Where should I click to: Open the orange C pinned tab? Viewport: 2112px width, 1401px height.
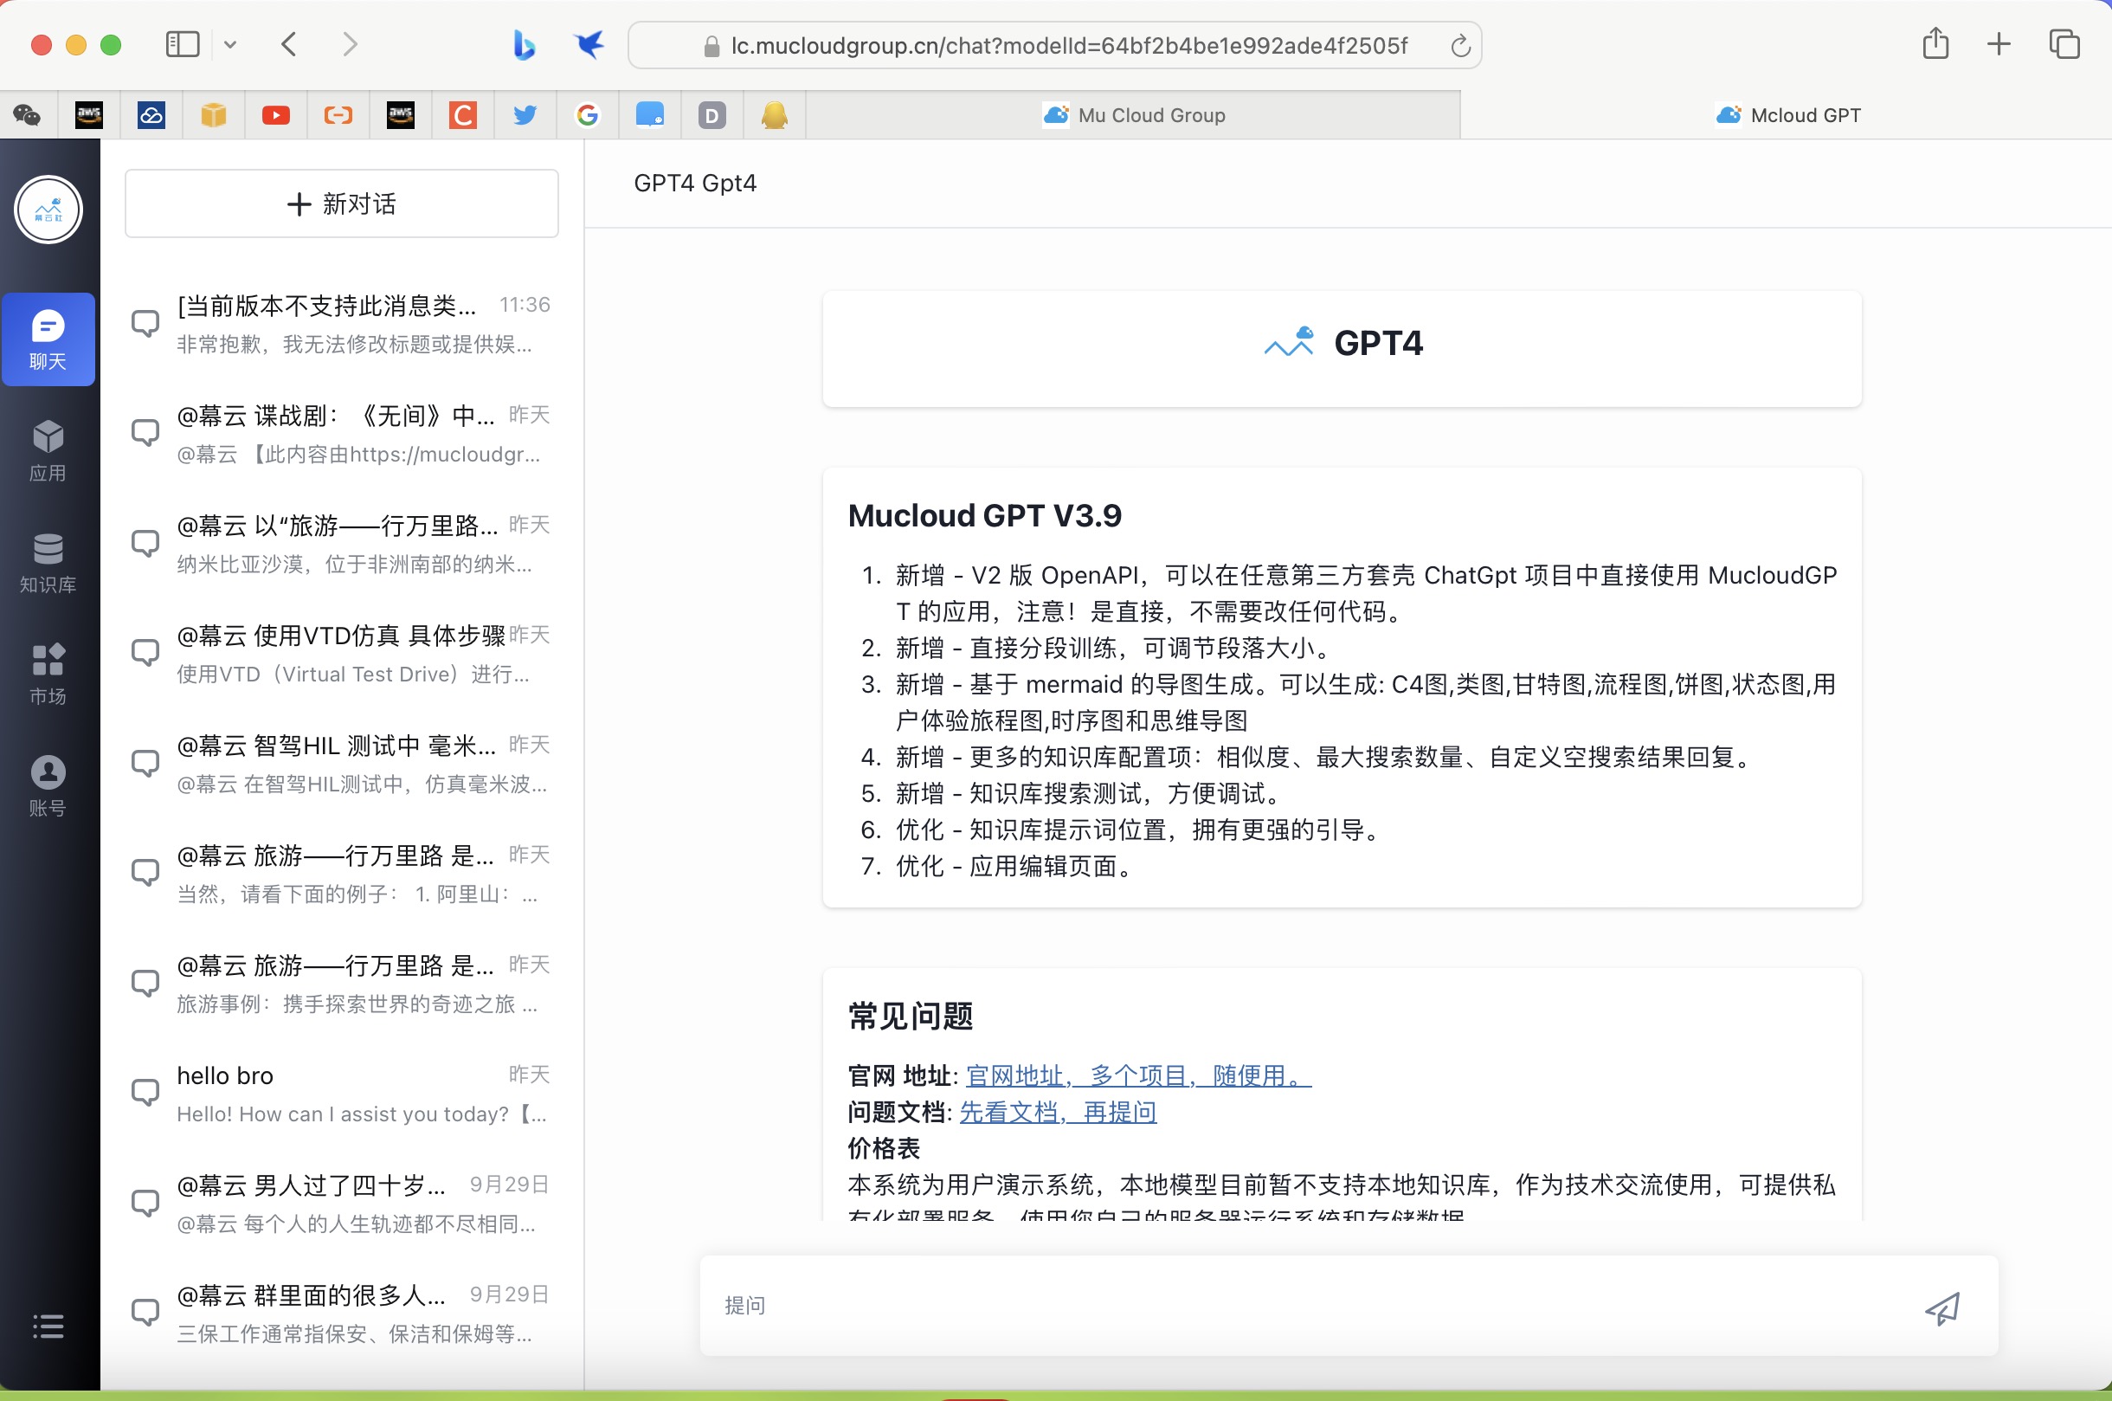click(462, 115)
